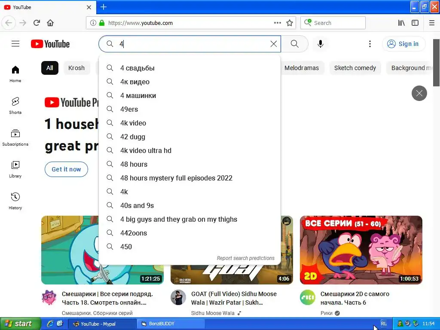Open YouTube settings three-dot menu
Image resolution: width=440 pixels, height=330 pixels.
click(x=370, y=44)
